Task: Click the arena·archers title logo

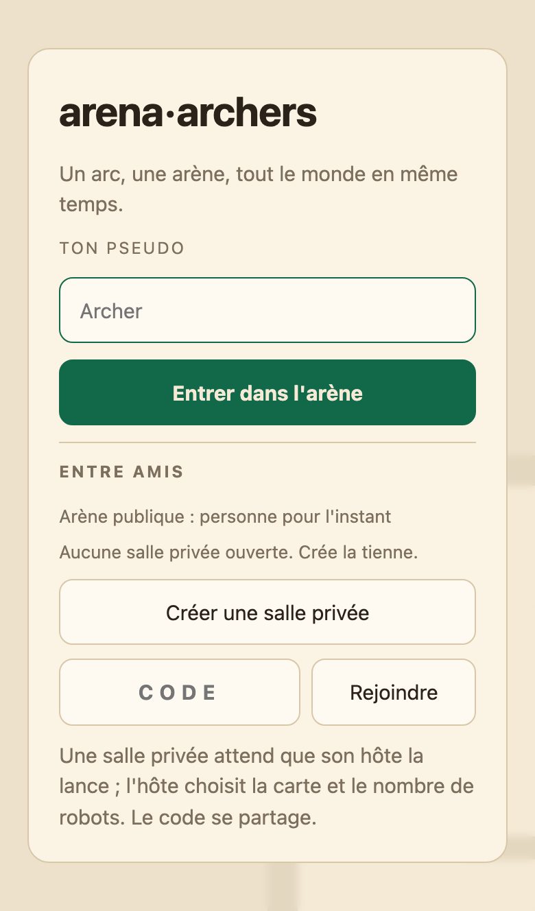Action: pyautogui.click(x=188, y=113)
